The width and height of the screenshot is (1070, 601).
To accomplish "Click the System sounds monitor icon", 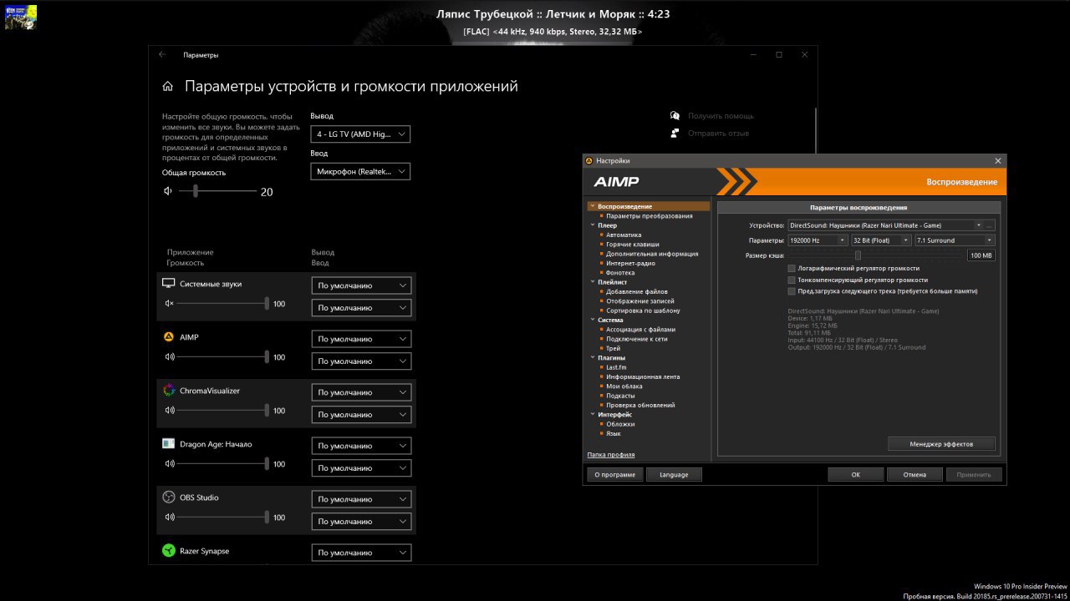I will (x=168, y=284).
